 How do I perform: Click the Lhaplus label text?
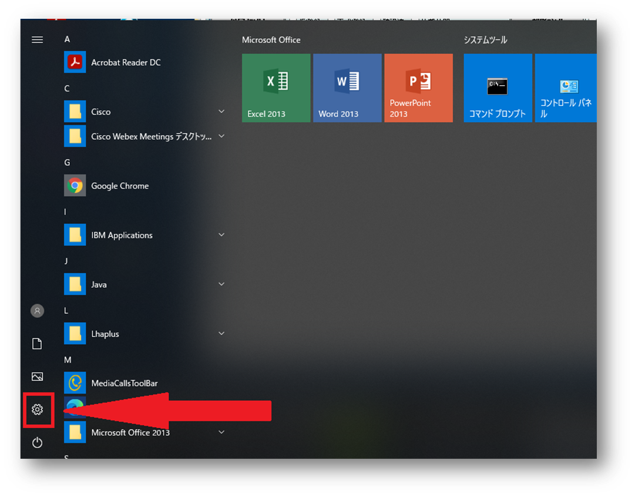pos(105,334)
